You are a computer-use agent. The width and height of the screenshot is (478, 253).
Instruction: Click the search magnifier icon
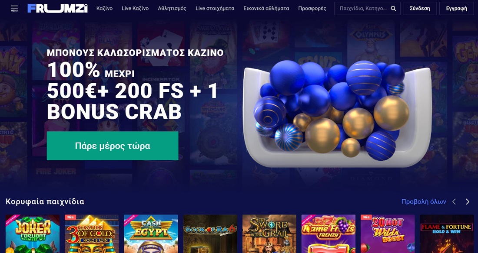coord(394,9)
